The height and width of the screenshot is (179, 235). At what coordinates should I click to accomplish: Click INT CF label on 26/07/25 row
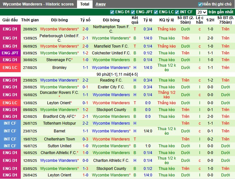[10, 123]
